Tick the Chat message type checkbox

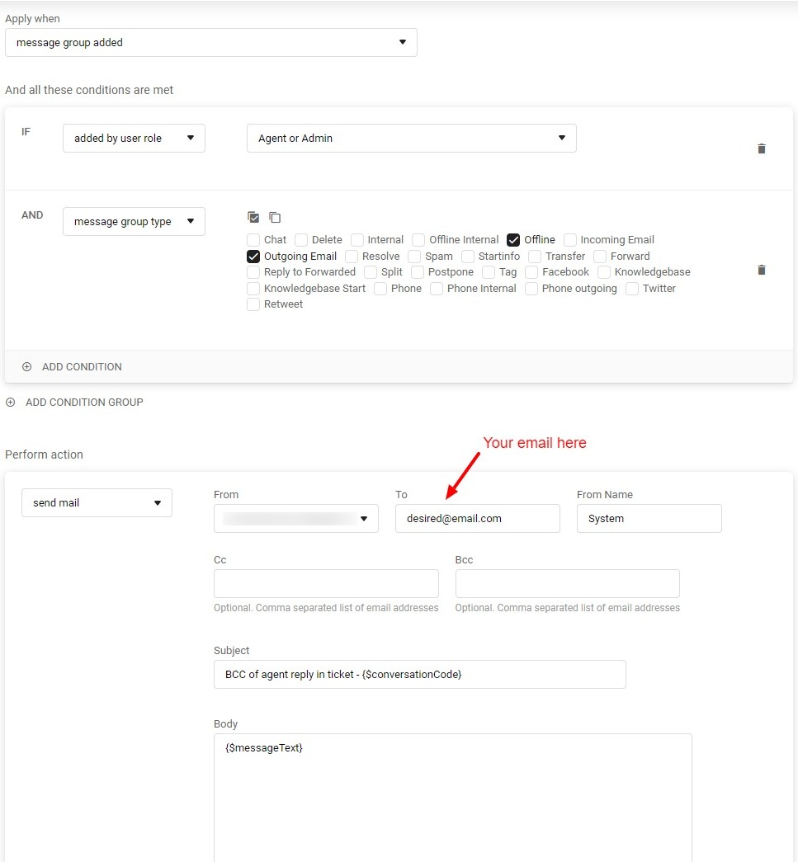tap(253, 240)
